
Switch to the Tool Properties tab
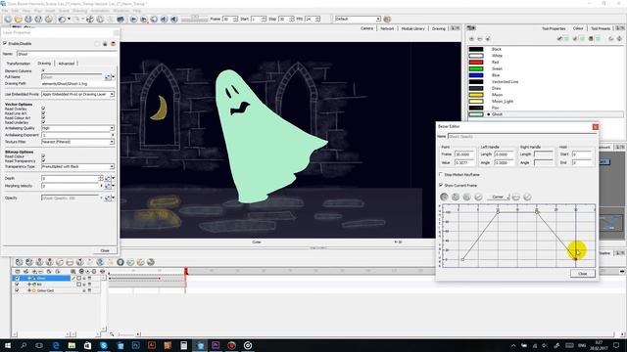click(554, 28)
